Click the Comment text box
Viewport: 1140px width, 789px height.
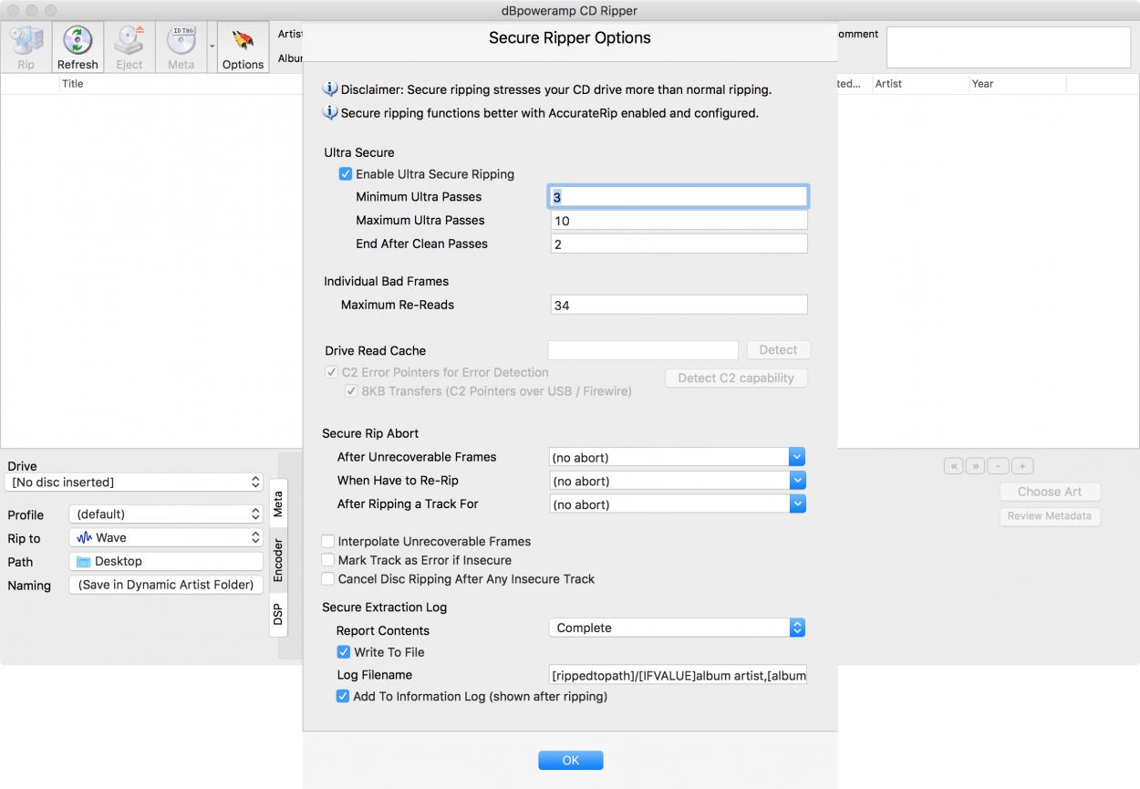coord(1010,47)
